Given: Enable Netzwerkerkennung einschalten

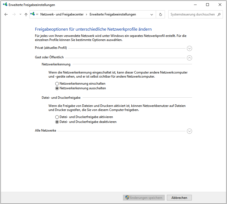Looking at the screenshot, I should coord(57,84).
